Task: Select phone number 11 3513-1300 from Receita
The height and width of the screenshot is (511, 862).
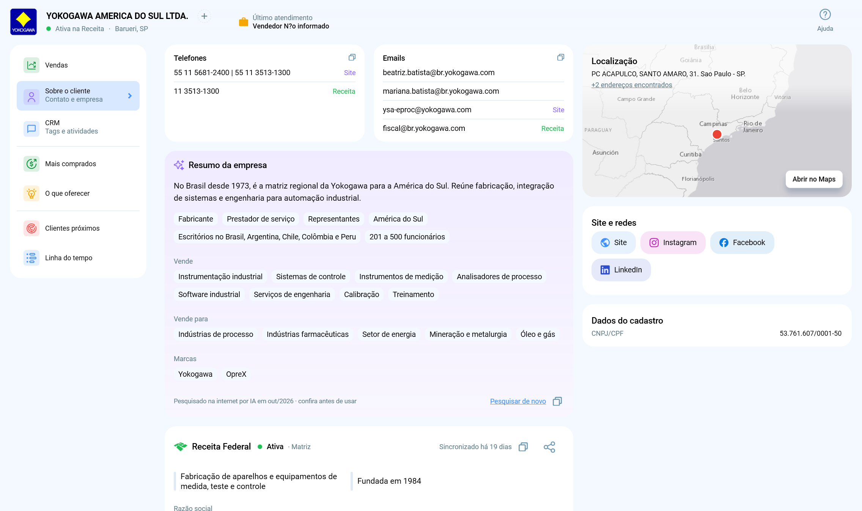Action: 197,91
